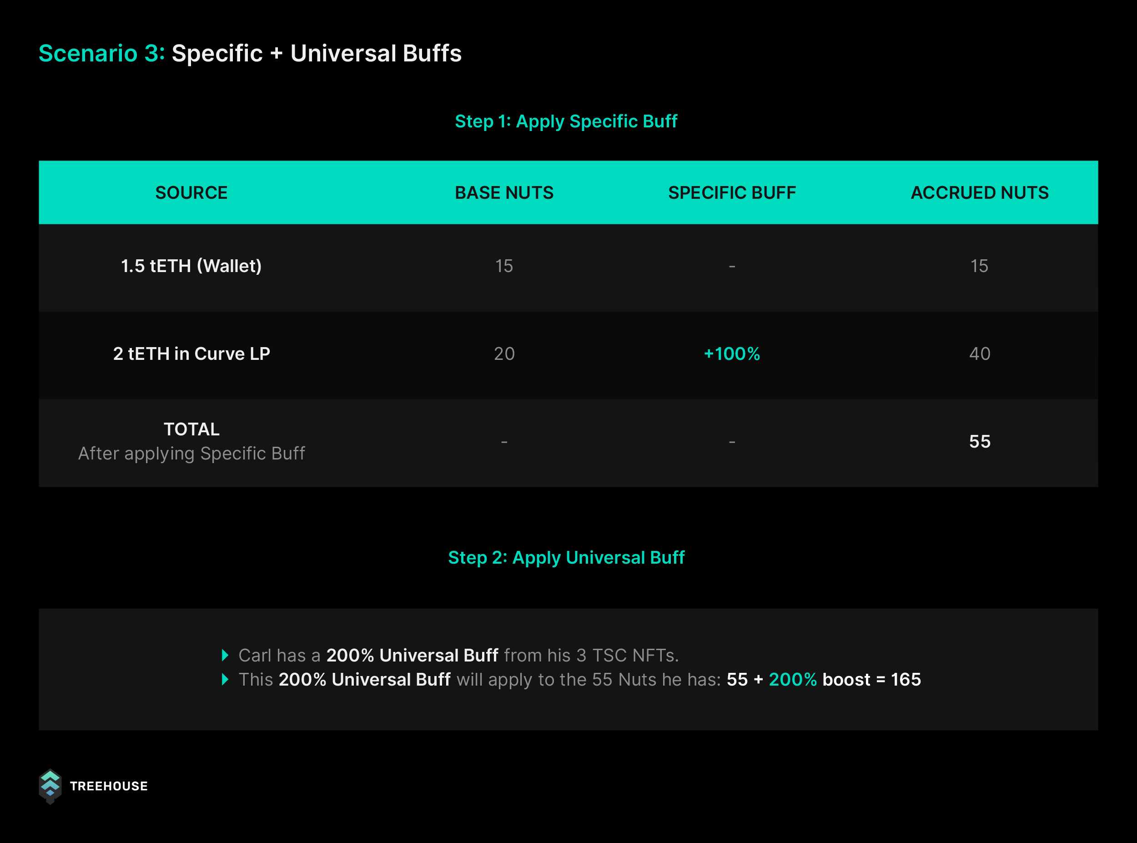Click the first teal bullet arrow

tap(225, 655)
